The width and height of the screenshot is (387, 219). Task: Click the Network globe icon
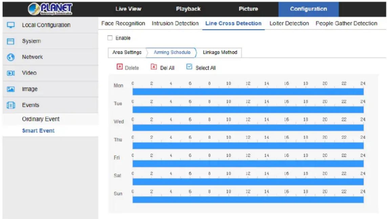10,57
